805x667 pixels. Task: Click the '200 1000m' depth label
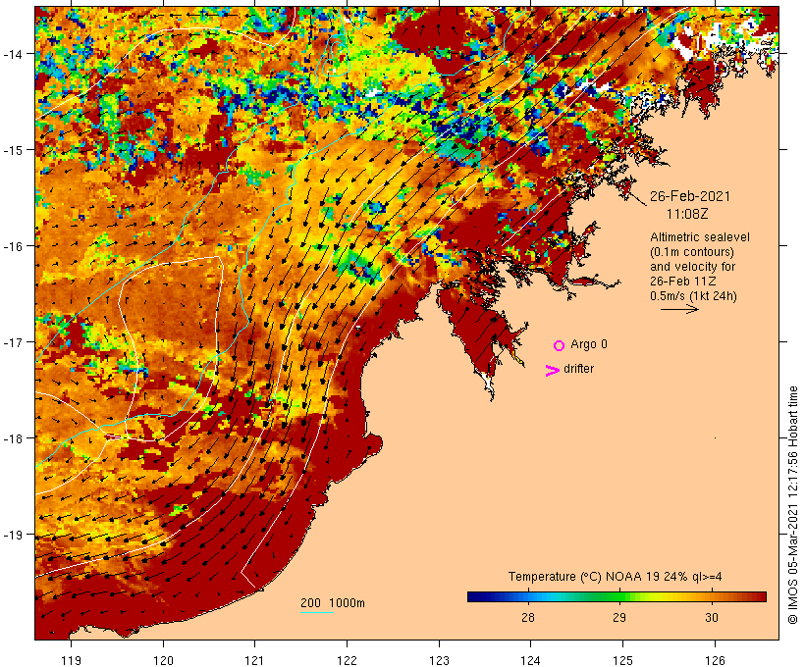point(333,603)
